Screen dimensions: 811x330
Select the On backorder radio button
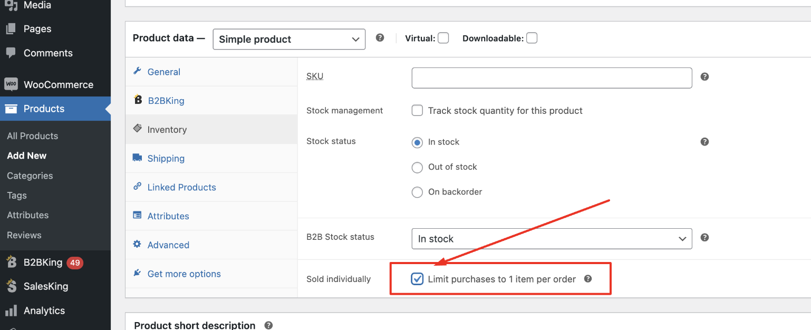(x=417, y=192)
